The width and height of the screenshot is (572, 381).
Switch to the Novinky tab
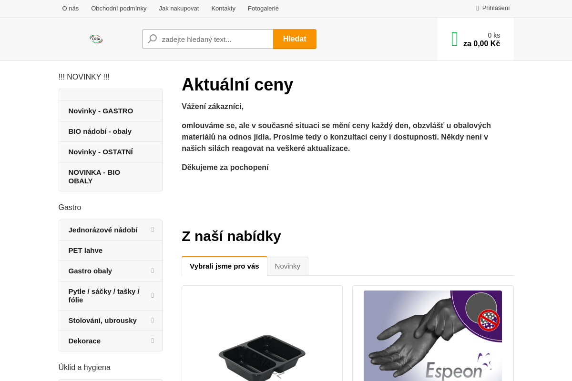[x=287, y=266]
